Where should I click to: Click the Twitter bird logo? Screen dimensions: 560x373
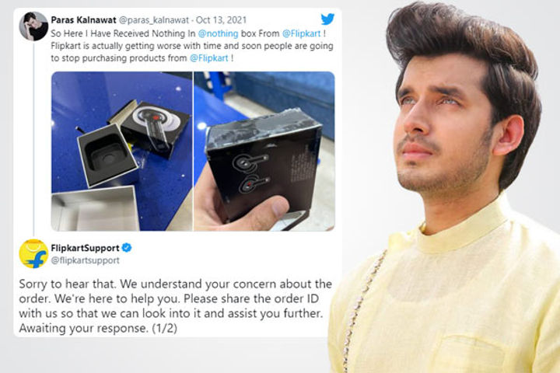(327, 19)
